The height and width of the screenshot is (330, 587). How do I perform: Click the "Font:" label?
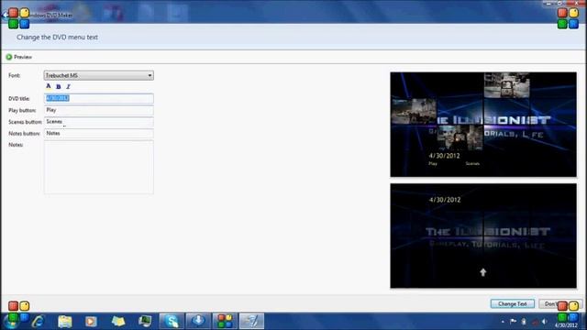[15, 75]
